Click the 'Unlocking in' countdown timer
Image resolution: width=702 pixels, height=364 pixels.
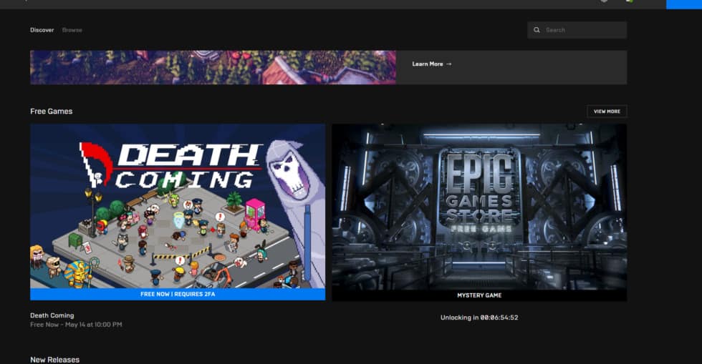tap(479, 318)
